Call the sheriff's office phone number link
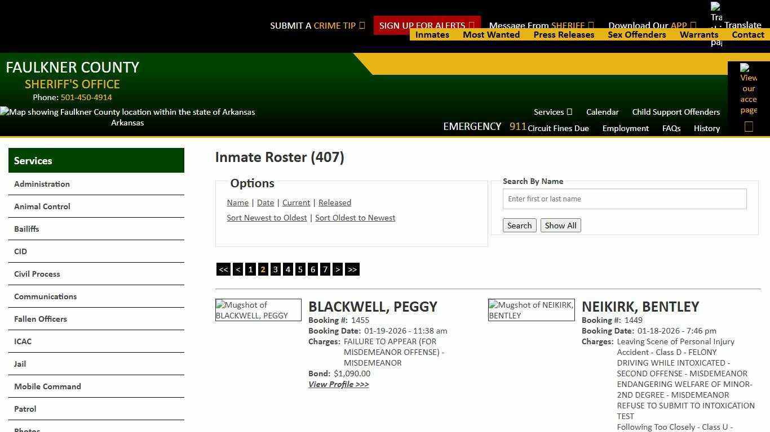 pyautogui.click(x=86, y=97)
